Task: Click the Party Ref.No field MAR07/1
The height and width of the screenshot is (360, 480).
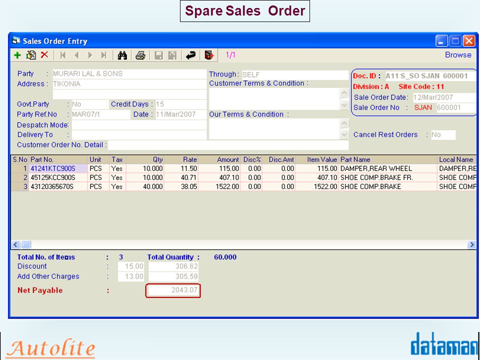Action: 100,114
